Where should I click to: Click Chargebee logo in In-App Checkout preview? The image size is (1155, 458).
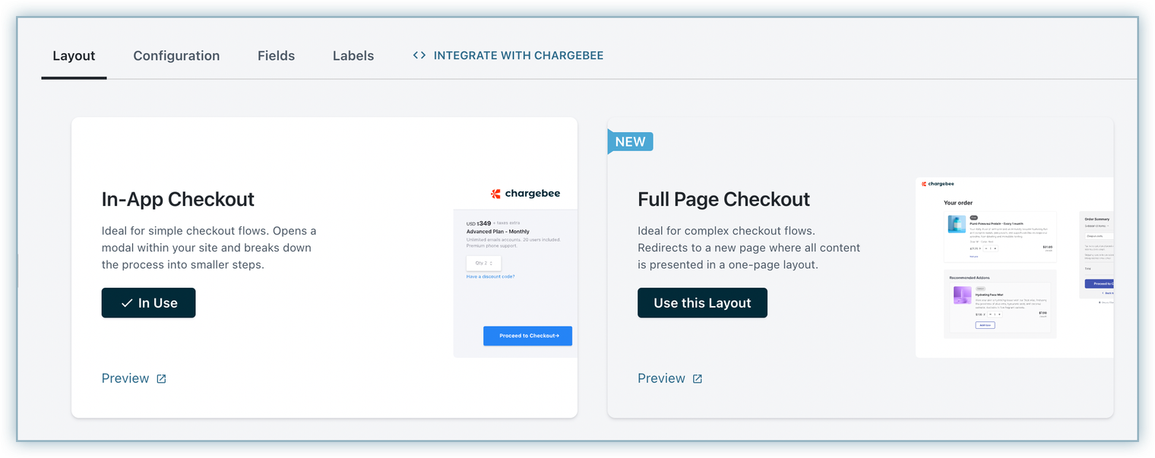click(x=525, y=194)
